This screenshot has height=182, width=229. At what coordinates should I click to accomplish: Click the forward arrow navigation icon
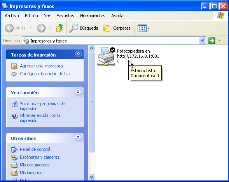click(x=41, y=28)
